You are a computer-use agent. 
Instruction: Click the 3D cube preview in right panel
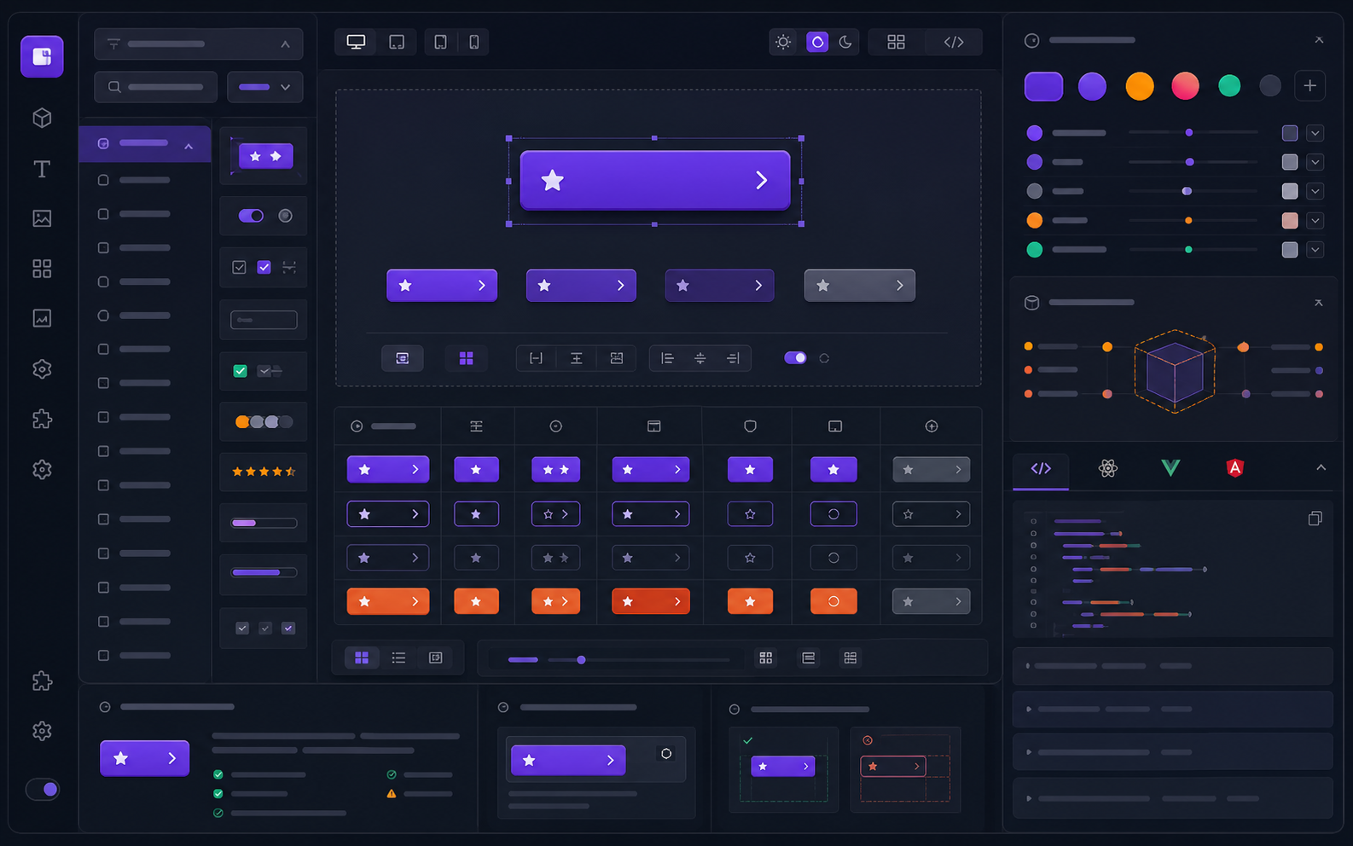(x=1175, y=371)
